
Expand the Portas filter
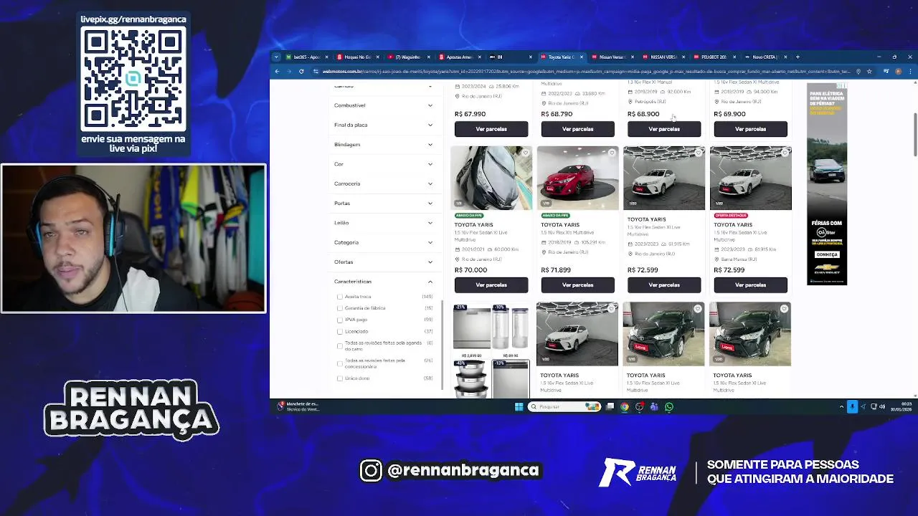384,203
